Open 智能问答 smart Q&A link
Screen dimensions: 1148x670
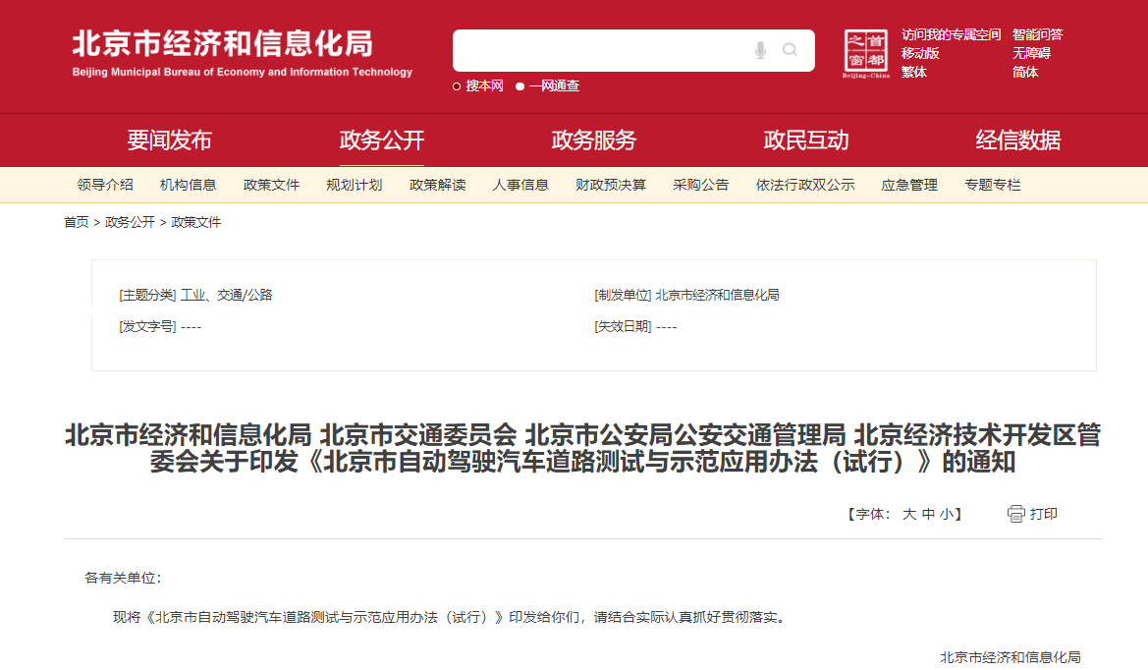coord(1037,34)
